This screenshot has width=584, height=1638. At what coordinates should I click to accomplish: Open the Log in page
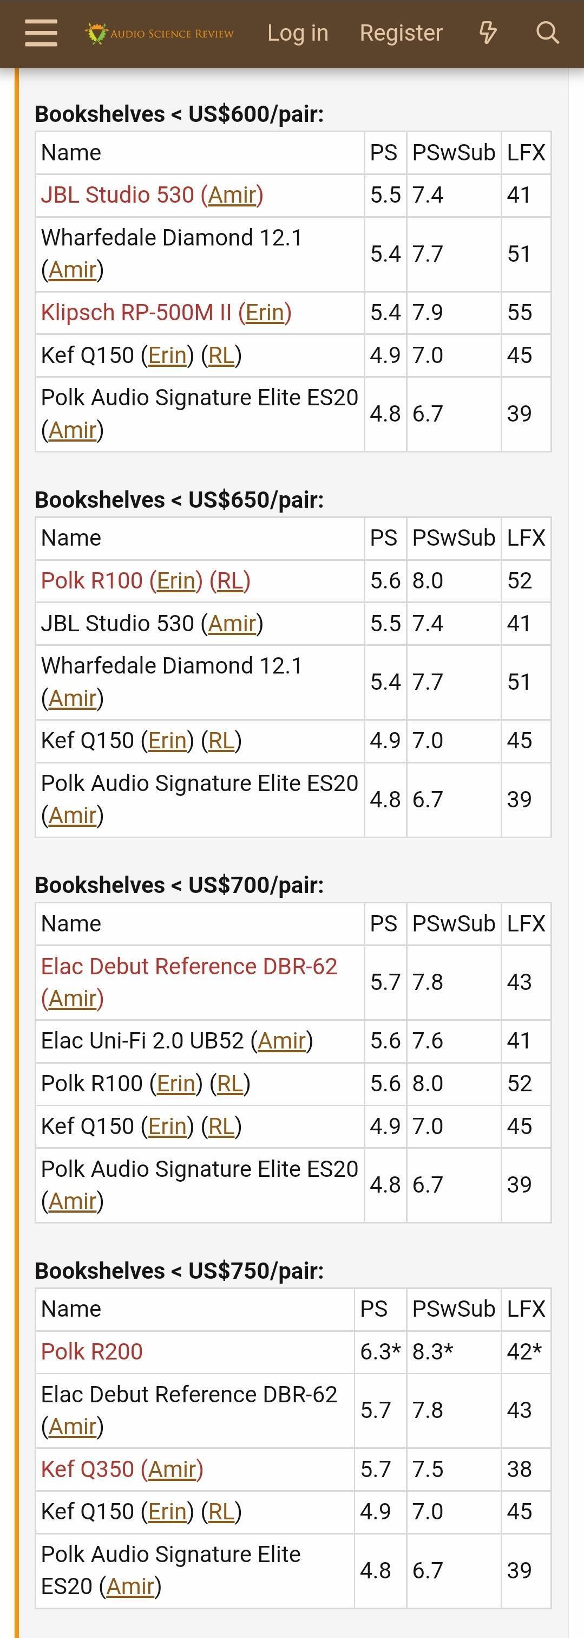coord(297,33)
